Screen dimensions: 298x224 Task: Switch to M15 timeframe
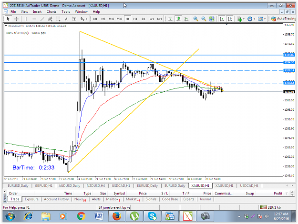pos(111,19)
